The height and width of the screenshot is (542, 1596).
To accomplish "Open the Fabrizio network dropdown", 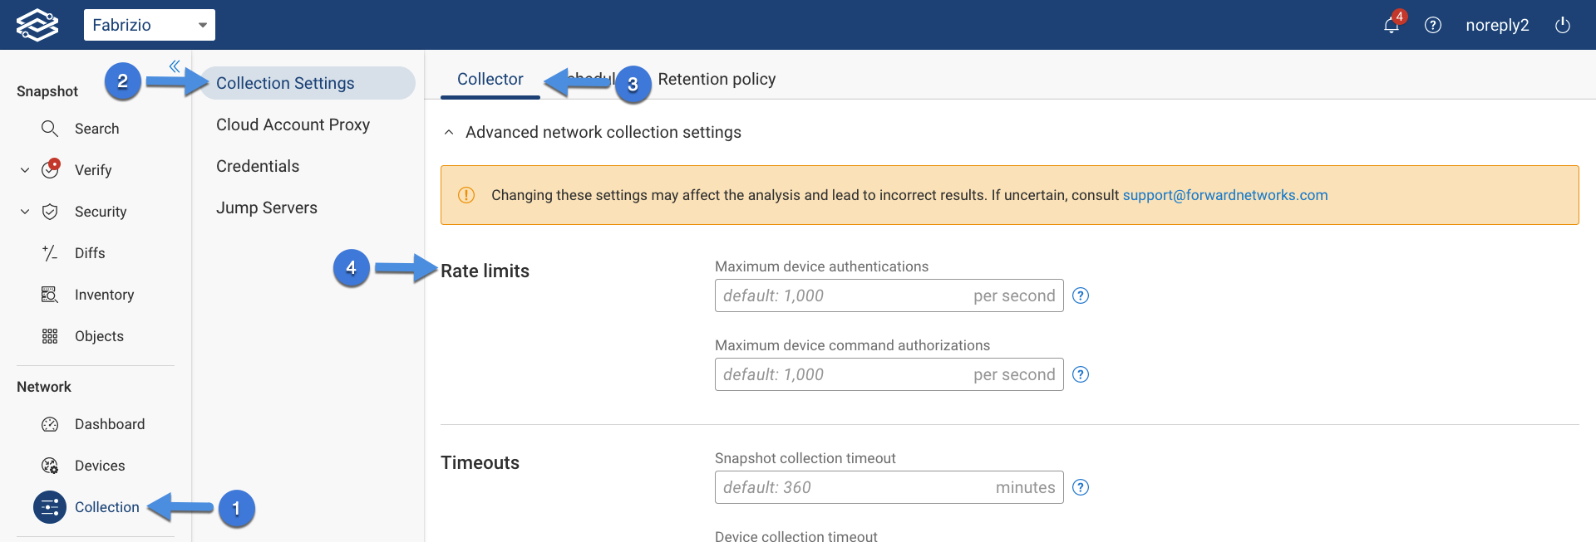I will pos(150,25).
